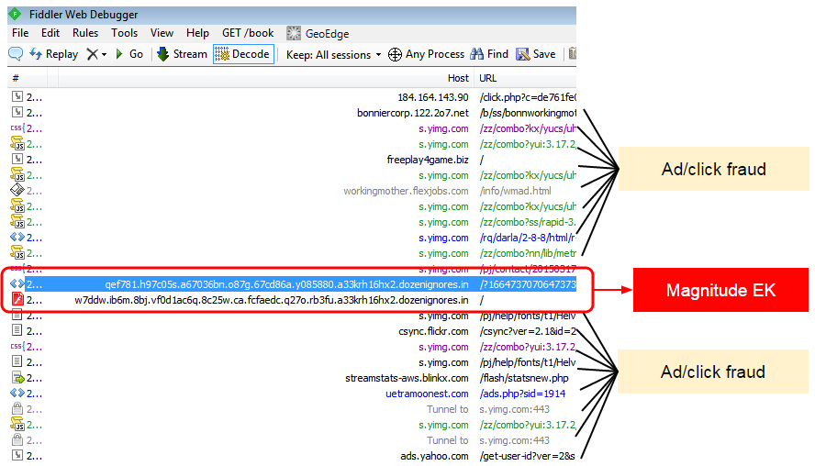Viewport: 815px width, 466px height.
Task: Select the freeplay4game.biz session
Action: point(292,160)
